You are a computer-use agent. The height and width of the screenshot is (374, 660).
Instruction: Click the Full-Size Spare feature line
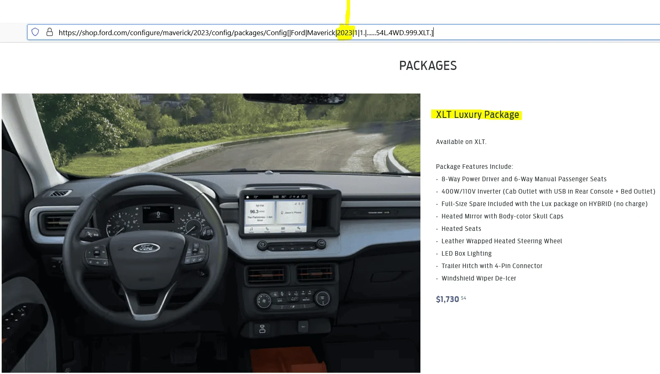(545, 204)
